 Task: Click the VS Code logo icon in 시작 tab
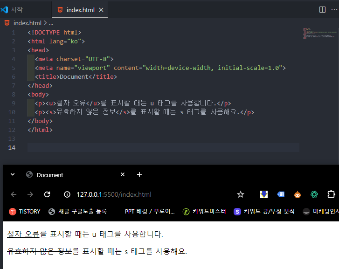[4, 9]
